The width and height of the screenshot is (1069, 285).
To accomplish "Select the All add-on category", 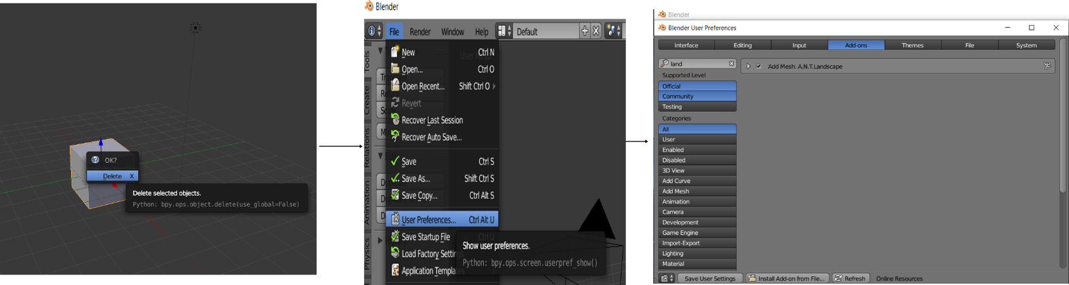I will [x=697, y=129].
